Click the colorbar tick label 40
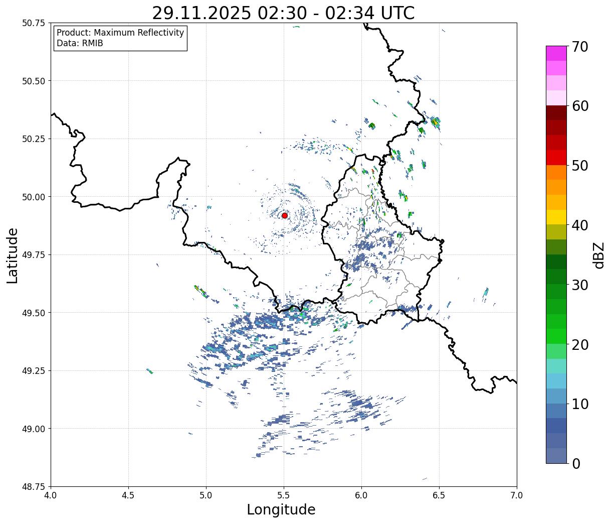 click(580, 225)
